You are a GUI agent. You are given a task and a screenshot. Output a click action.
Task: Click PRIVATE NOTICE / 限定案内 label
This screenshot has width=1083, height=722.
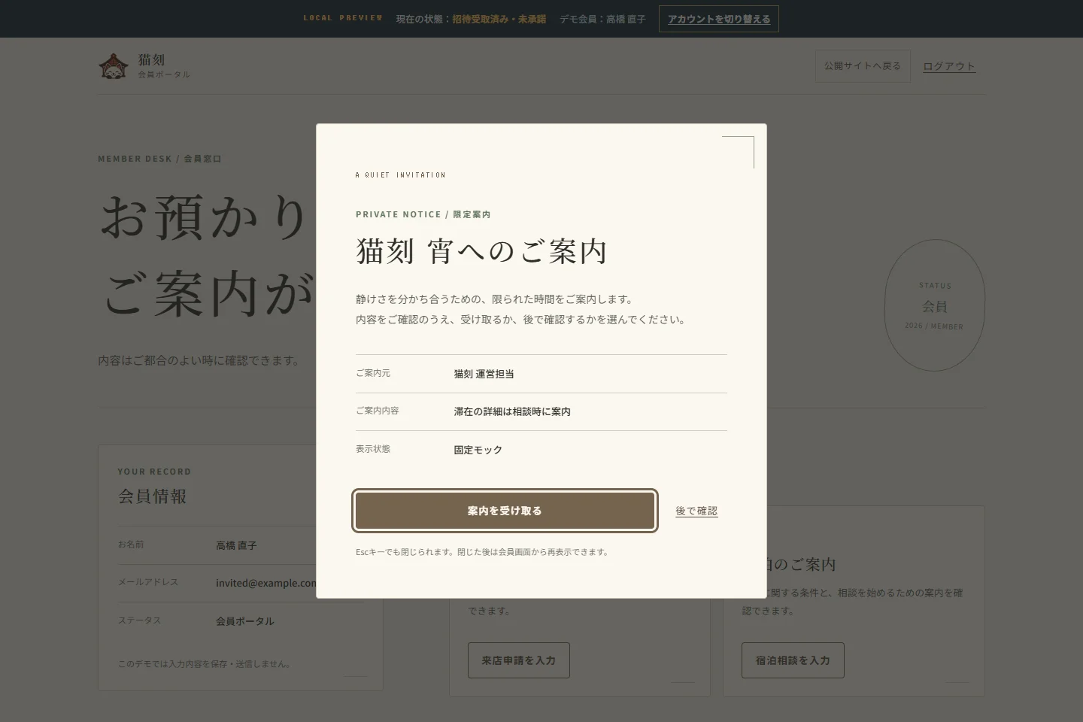click(x=423, y=214)
